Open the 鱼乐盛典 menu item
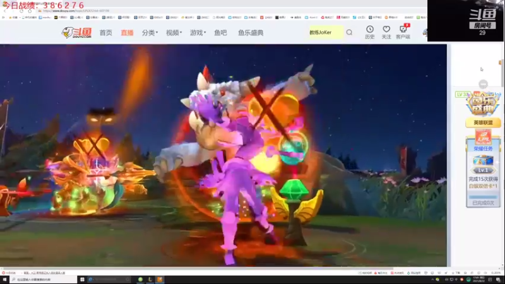The image size is (505, 284). pos(251,33)
